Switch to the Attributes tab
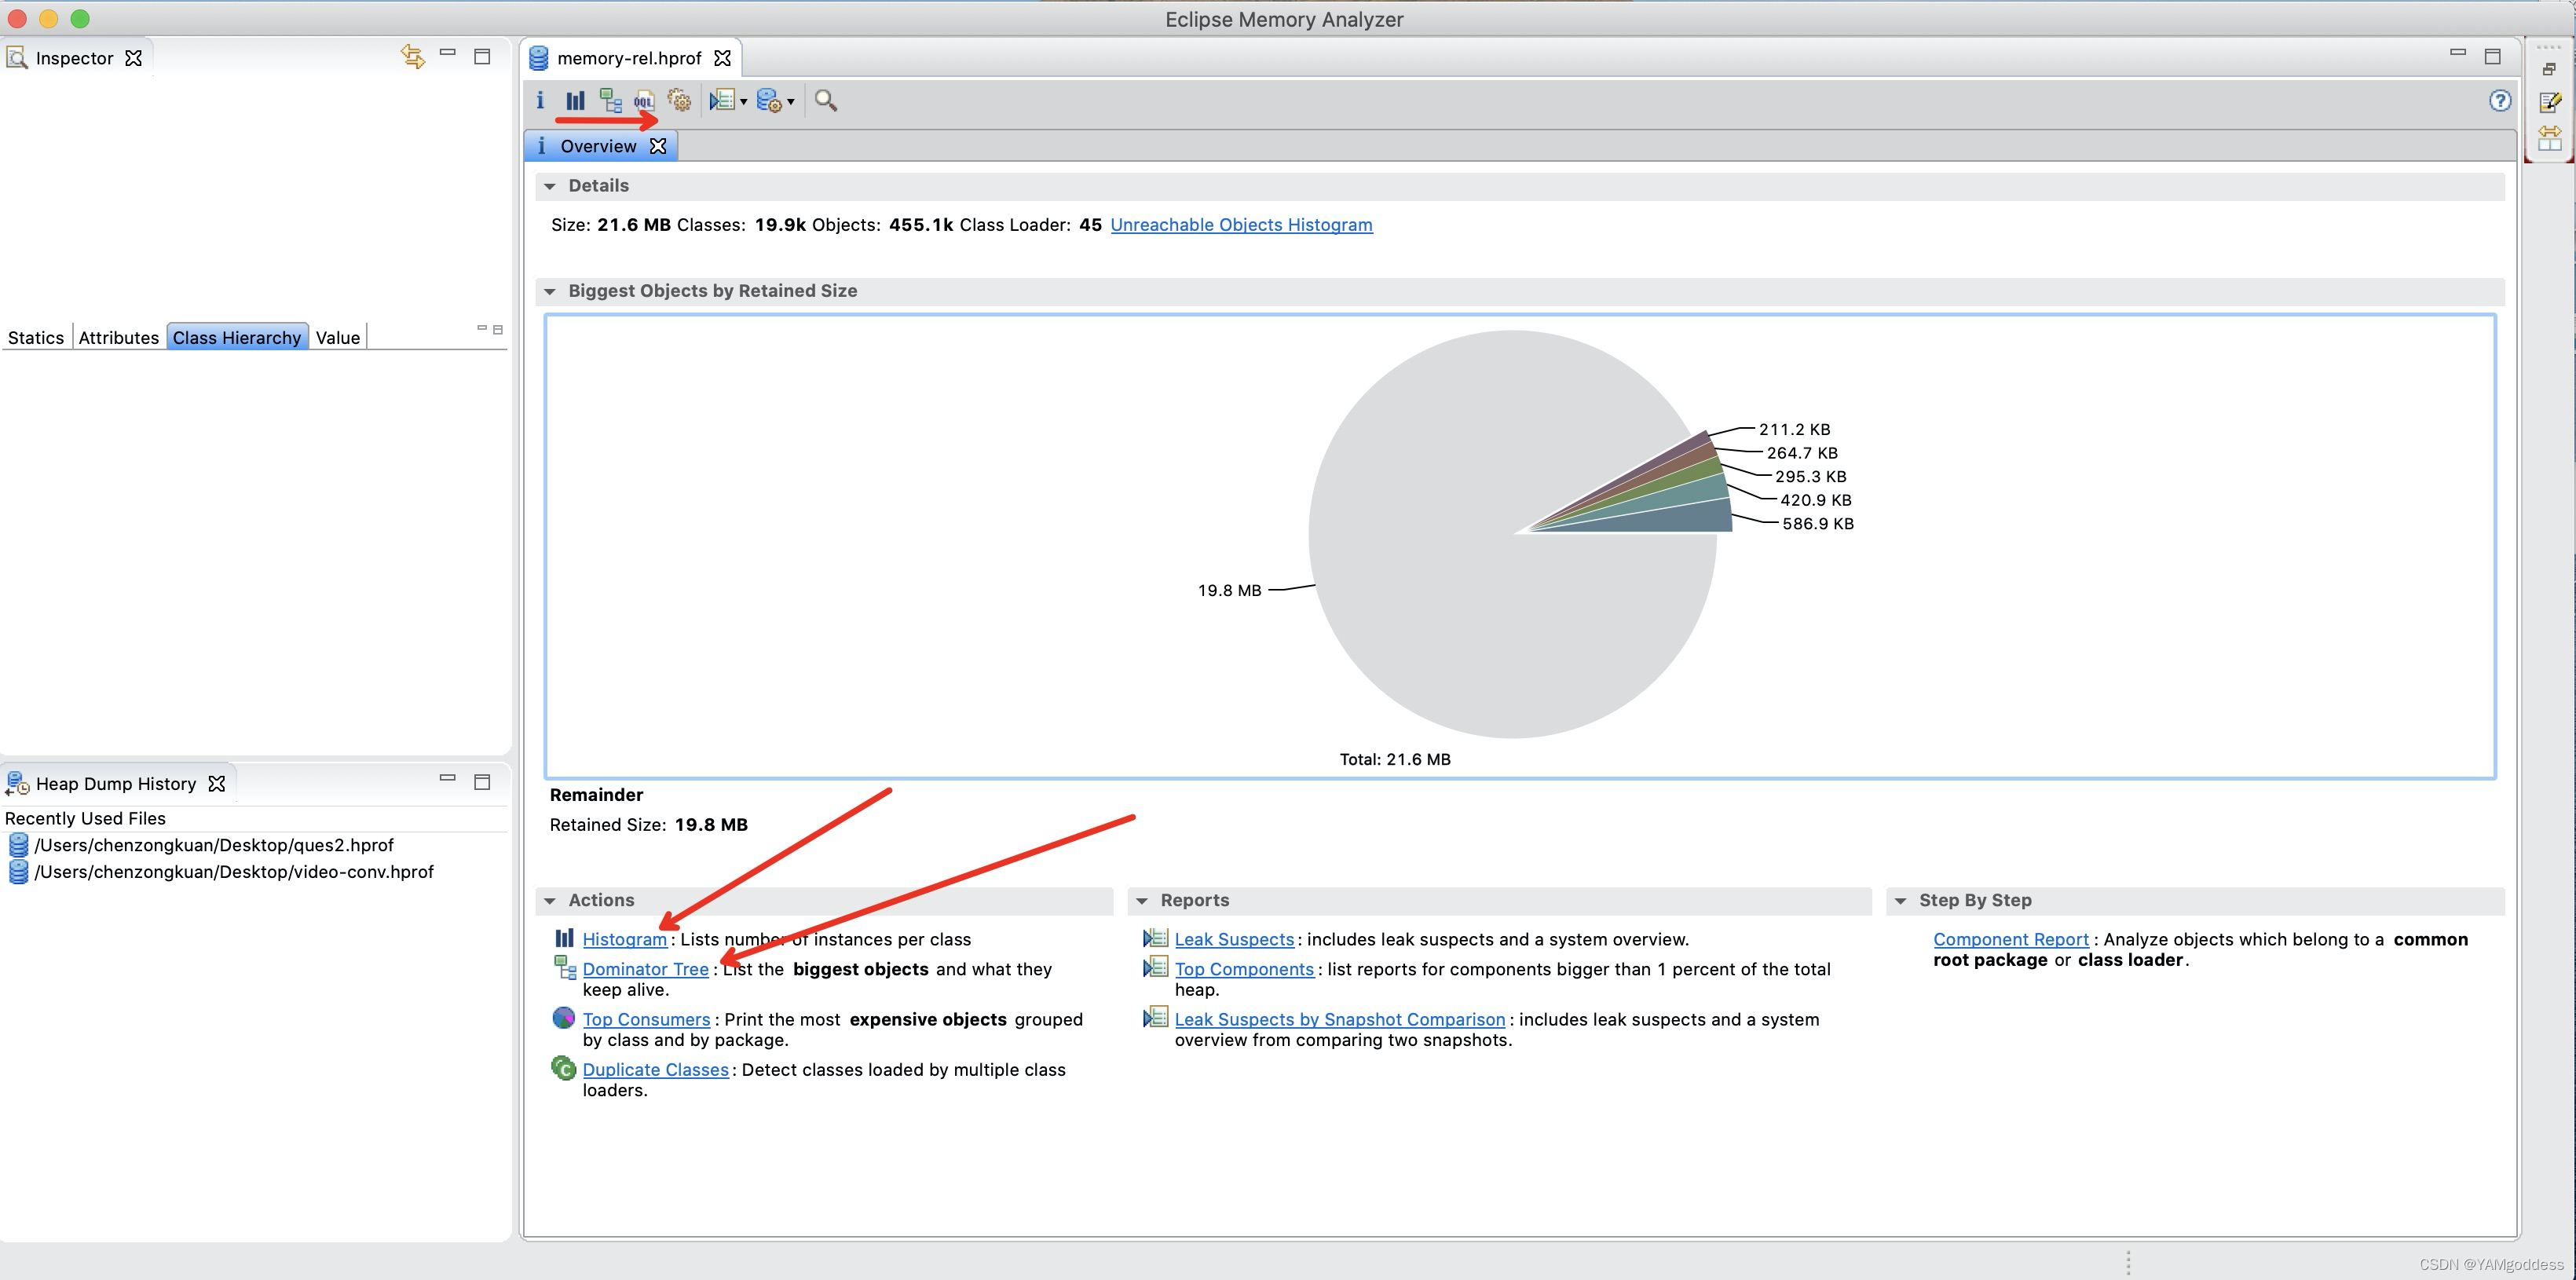The height and width of the screenshot is (1280, 2576). 118,338
